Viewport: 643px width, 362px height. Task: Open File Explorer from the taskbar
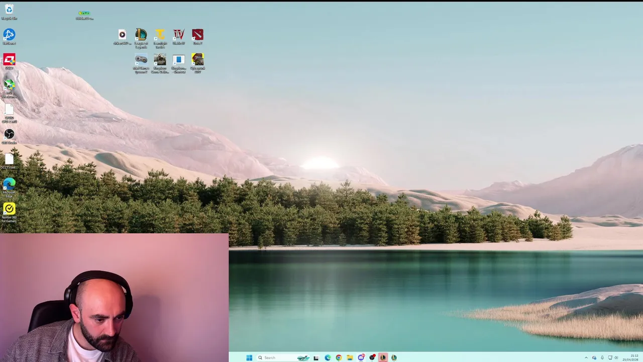point(350,357)
